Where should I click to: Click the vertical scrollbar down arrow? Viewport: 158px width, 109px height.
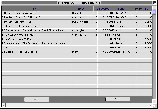coord(154,101)
